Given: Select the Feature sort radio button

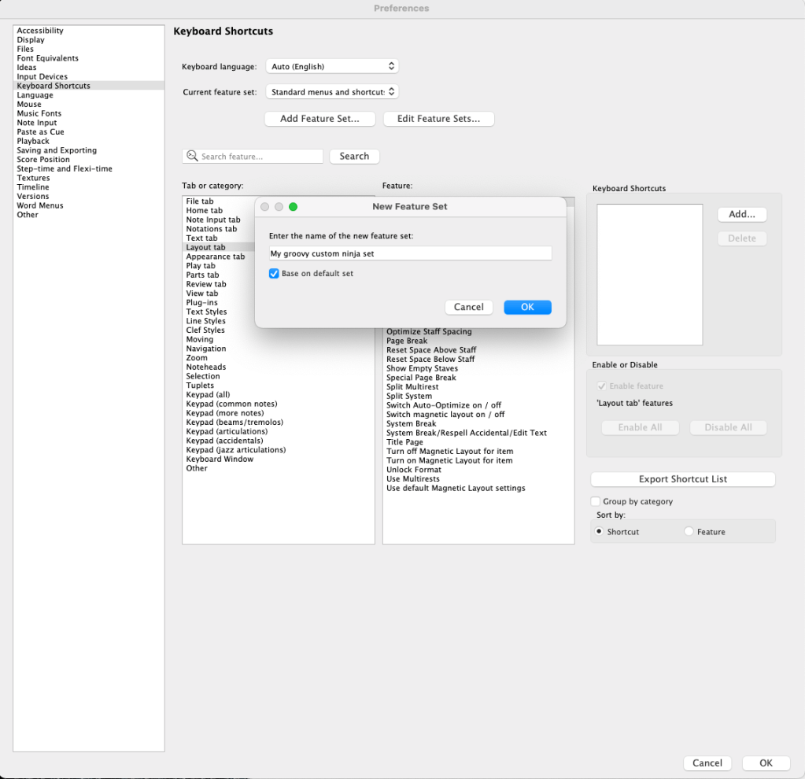Looking at the screenshot, I should pos(689,532).
